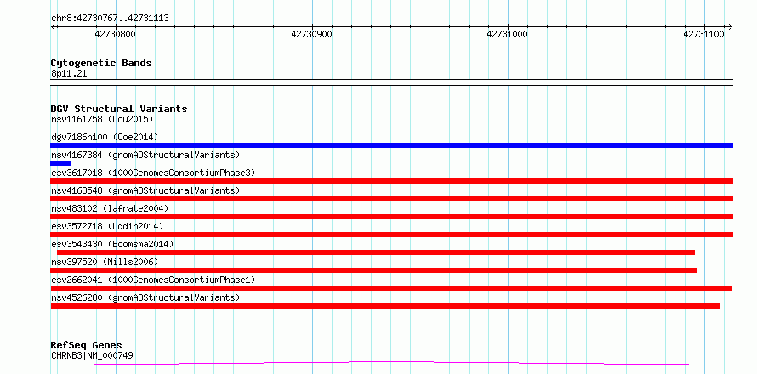Screen dimensions: 757x374
Task: Select the red nsv4168548 variant bar
Action: 391,199
